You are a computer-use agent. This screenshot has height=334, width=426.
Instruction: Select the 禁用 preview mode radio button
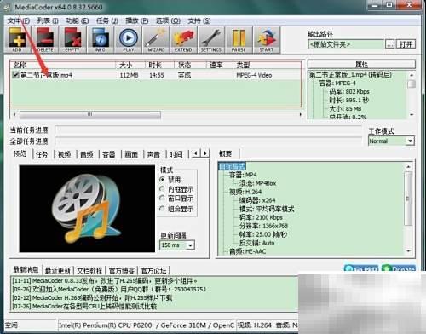(162, 179)
